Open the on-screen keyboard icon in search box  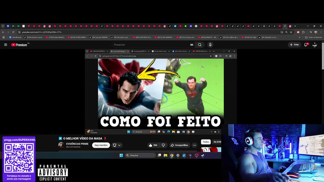coord(192,45)
